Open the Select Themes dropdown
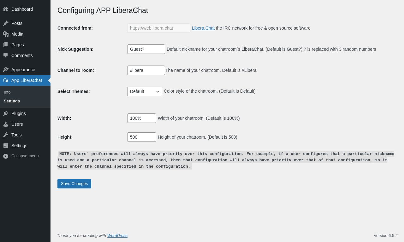 click(x=145, y=91)
